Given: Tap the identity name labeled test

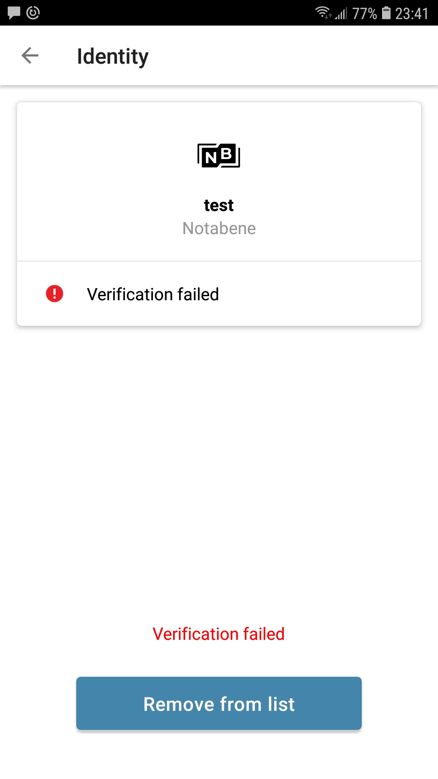Looking at the screenshot, I should point(219,205).
